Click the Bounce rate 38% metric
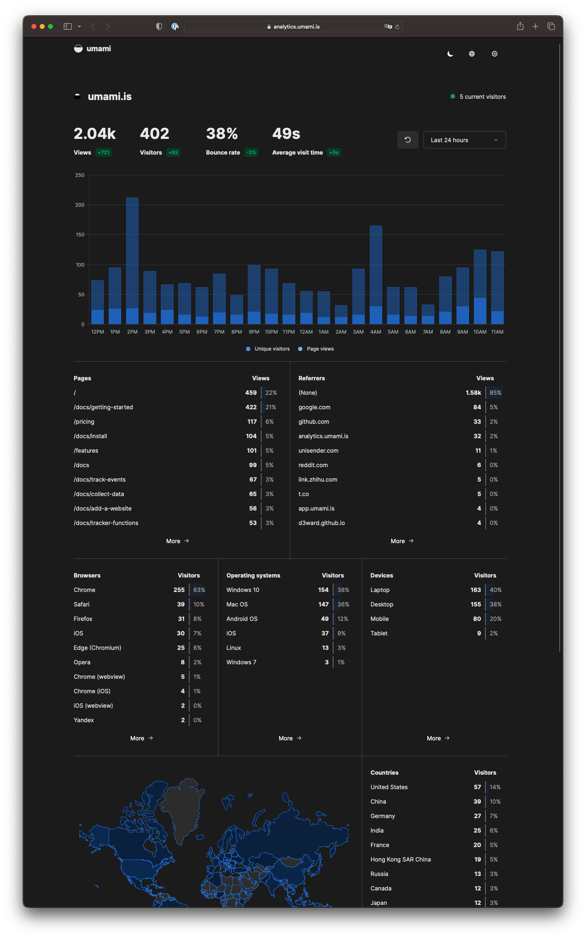 232,141
